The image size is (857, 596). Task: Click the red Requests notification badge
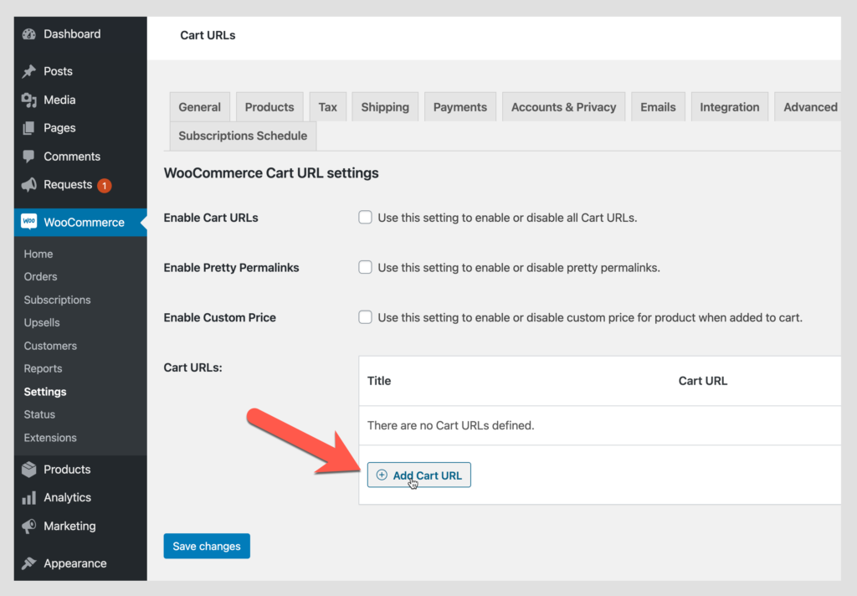click(105, 185)
